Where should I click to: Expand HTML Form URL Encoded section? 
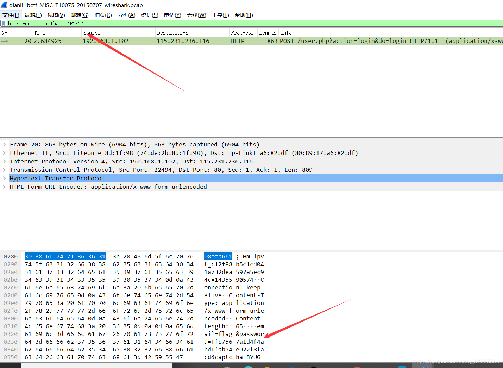4,187
